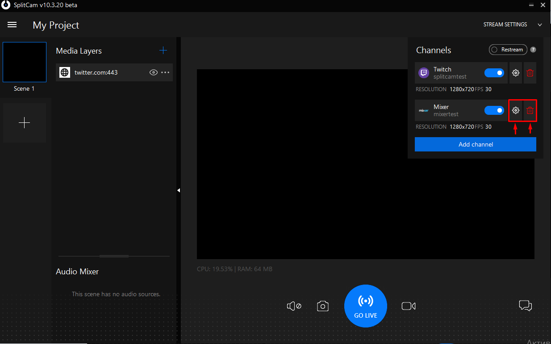
Task: Mute audio using the speaker icon
Action: 293,306
